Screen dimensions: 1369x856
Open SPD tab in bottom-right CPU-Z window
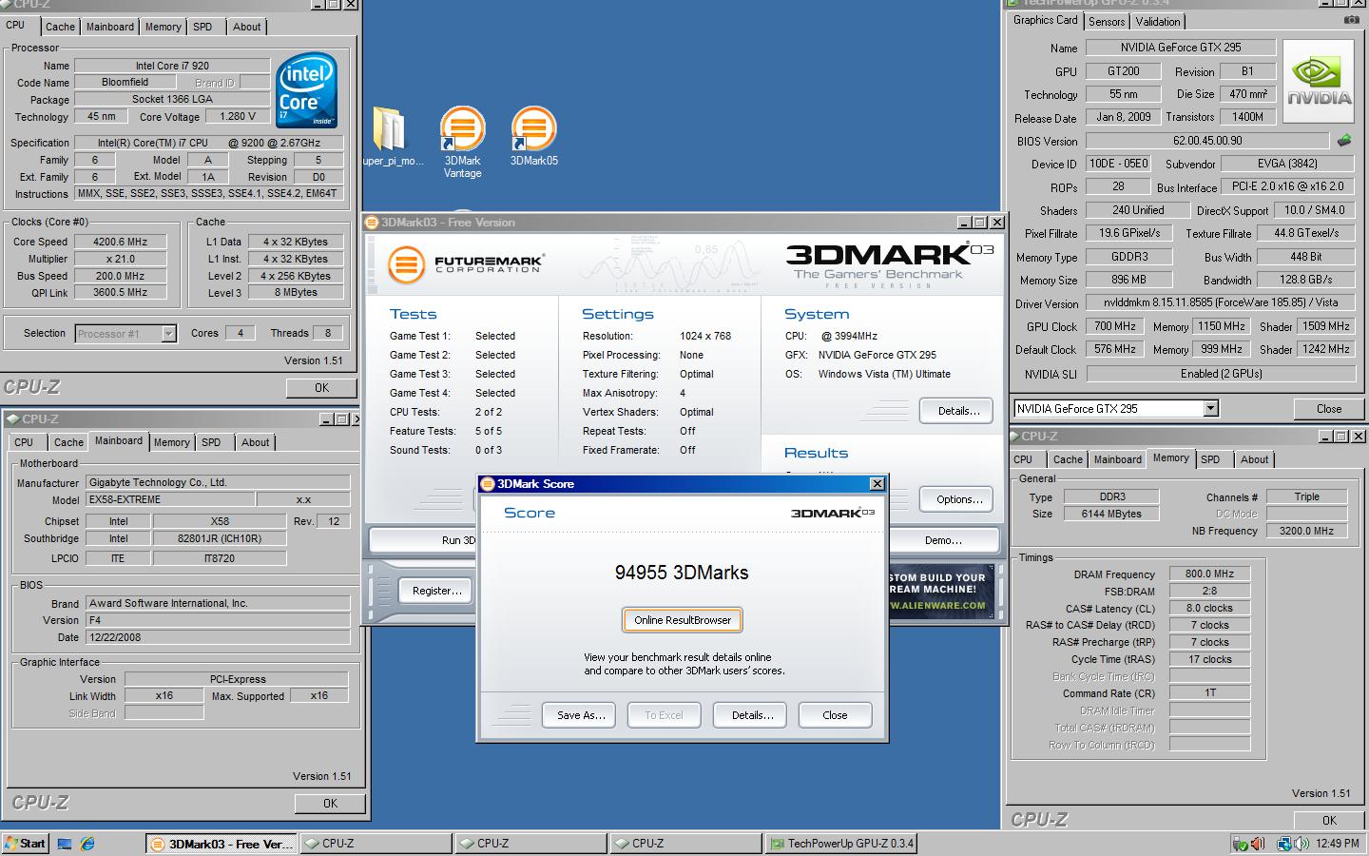(x=1209, y=459)
